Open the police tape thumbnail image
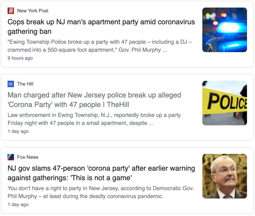The image size is (255, 216). (x=224, y=103)
